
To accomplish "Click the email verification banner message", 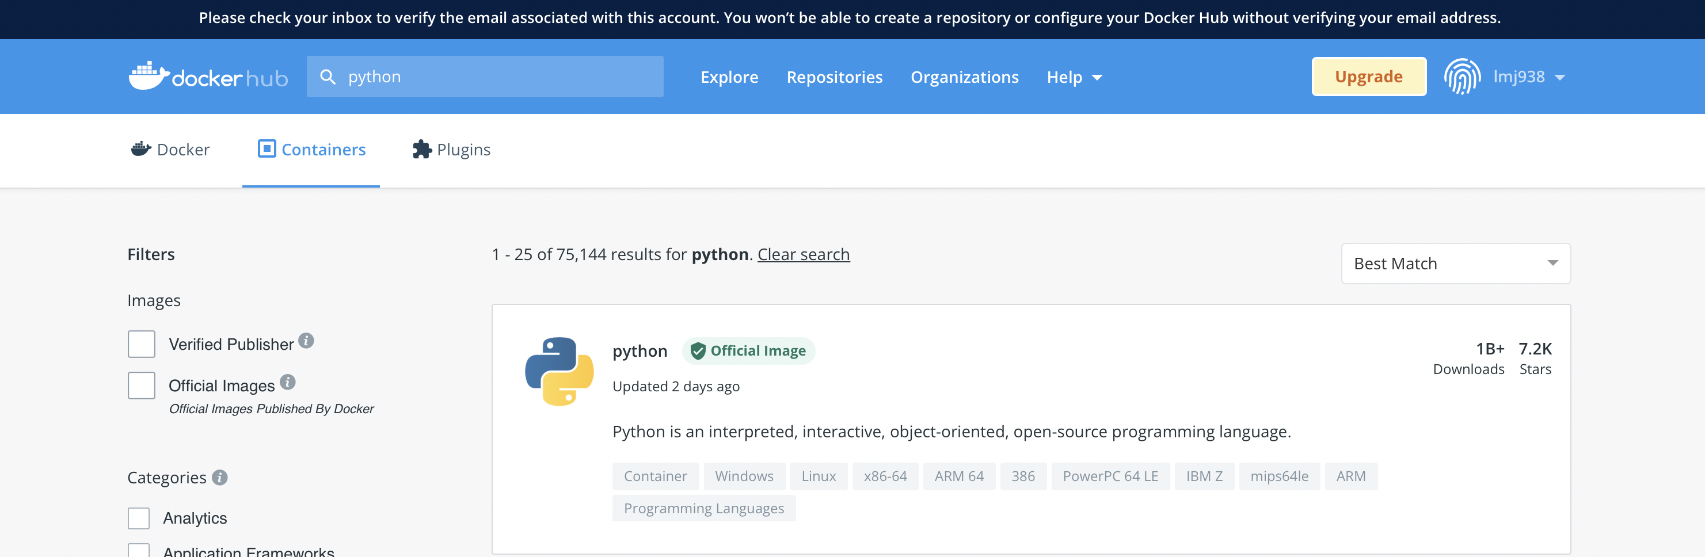I will (850, 18).
